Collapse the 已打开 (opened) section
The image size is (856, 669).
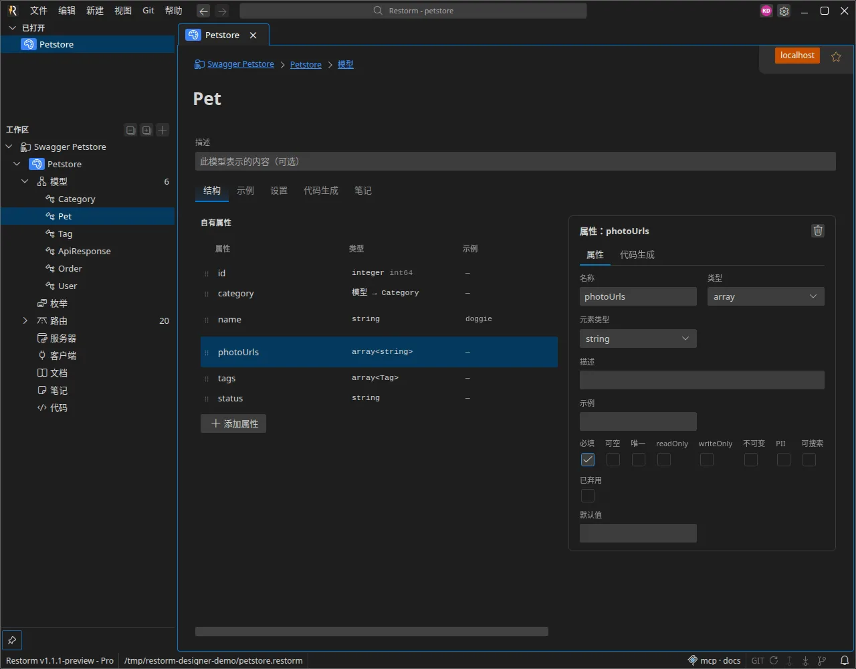pyautogui.click(x=12, y=28)
